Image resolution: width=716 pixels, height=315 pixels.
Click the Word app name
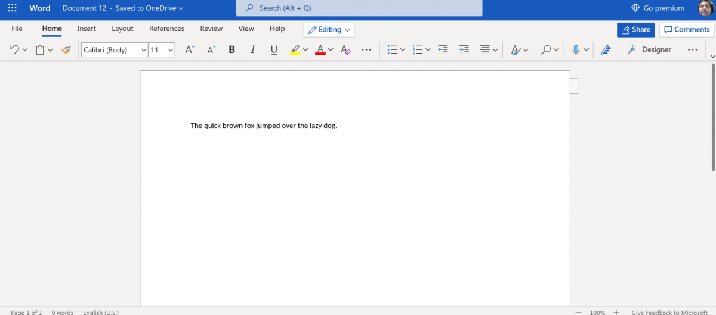pyautogui.click(x=40, y=8)
